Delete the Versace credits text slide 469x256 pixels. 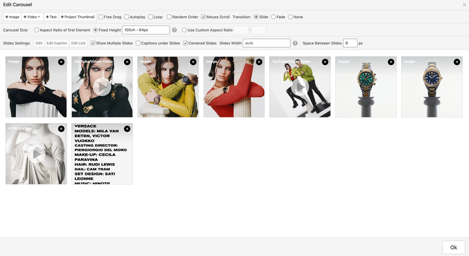pos(127,129)
